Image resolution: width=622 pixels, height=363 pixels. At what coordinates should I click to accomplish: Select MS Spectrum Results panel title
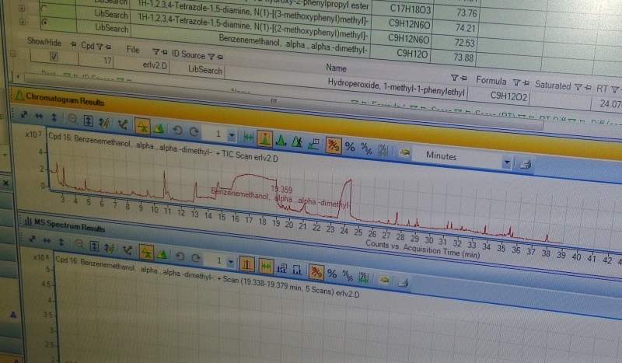69,225
